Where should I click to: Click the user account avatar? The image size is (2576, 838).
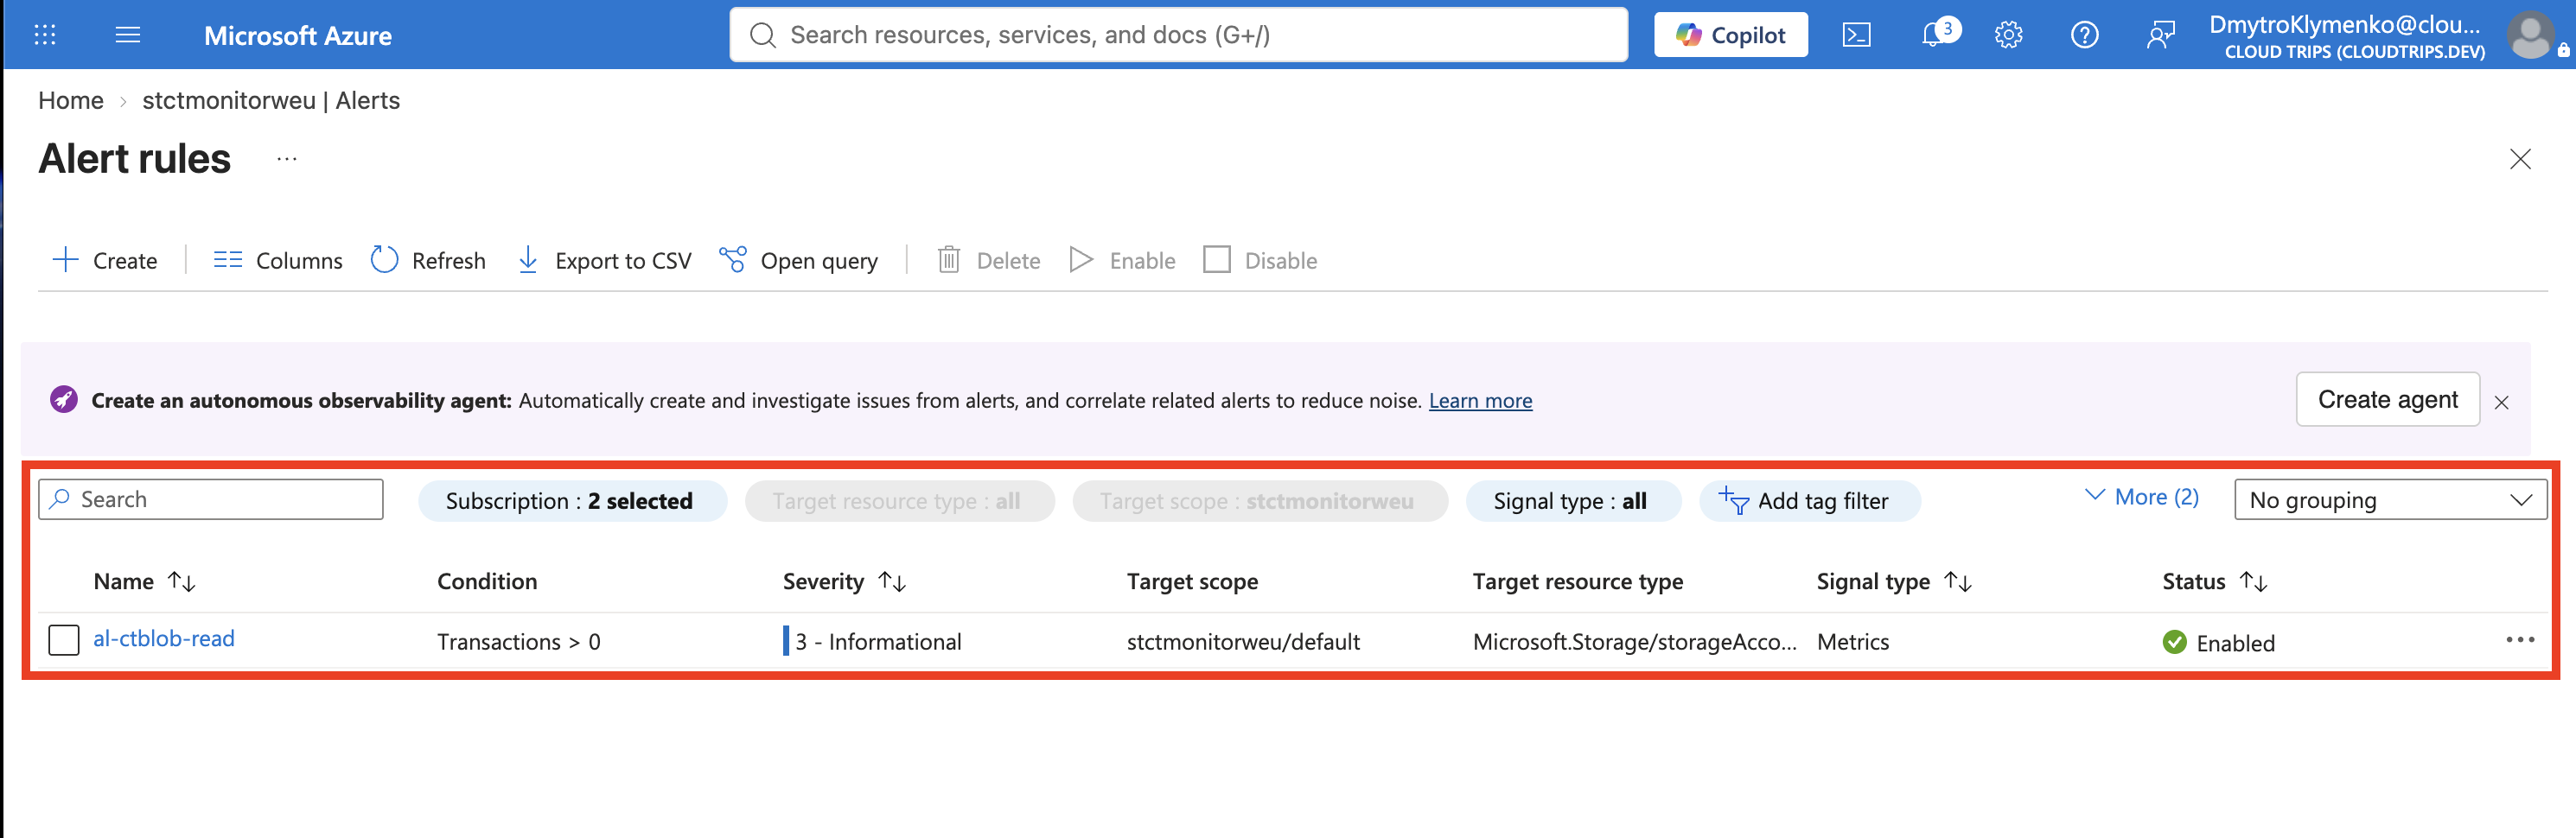coord(2531,35)
